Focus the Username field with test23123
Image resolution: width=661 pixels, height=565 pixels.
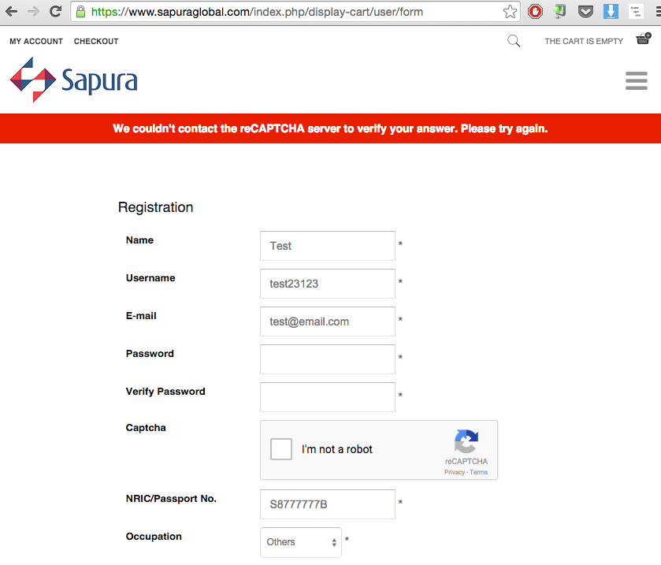tap(328, 284)
